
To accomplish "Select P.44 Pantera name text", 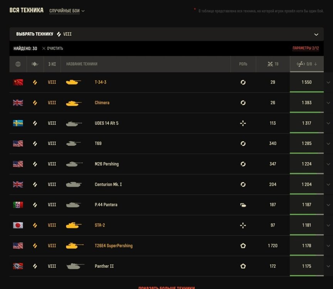I will point(106,205).
